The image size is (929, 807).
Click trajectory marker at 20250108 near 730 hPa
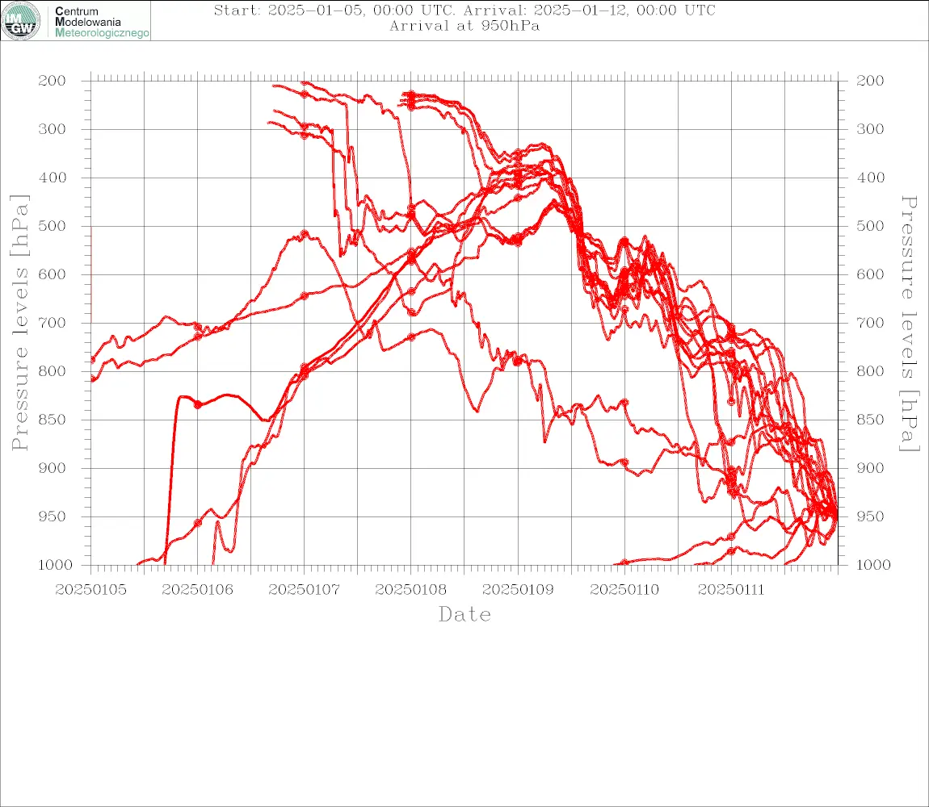point(411,337)
